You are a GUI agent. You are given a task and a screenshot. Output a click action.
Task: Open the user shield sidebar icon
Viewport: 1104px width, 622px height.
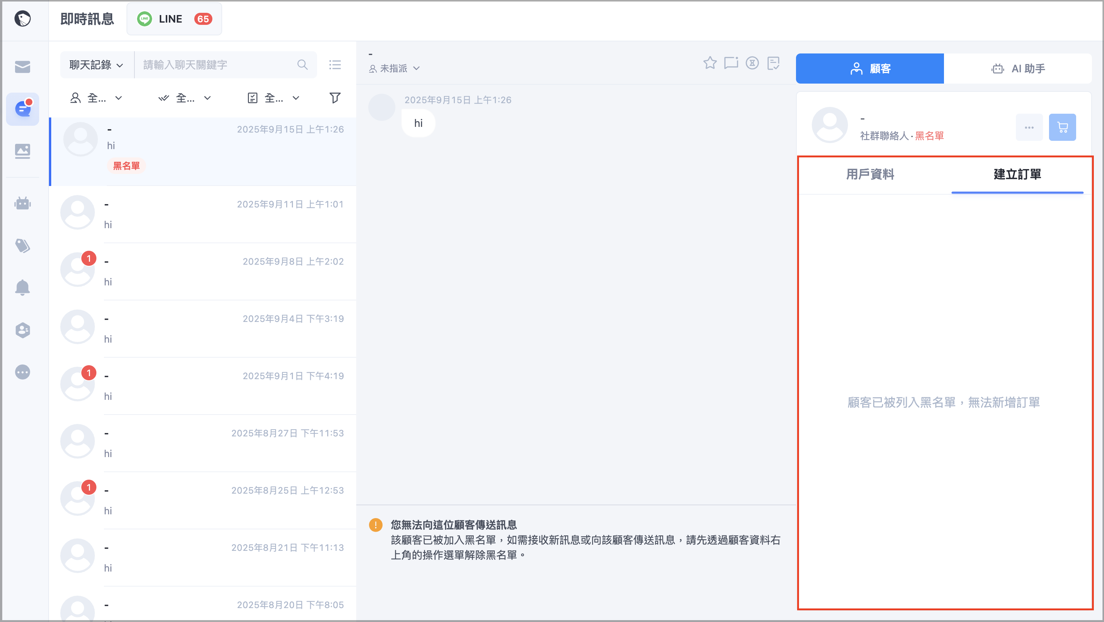[22, 330]
